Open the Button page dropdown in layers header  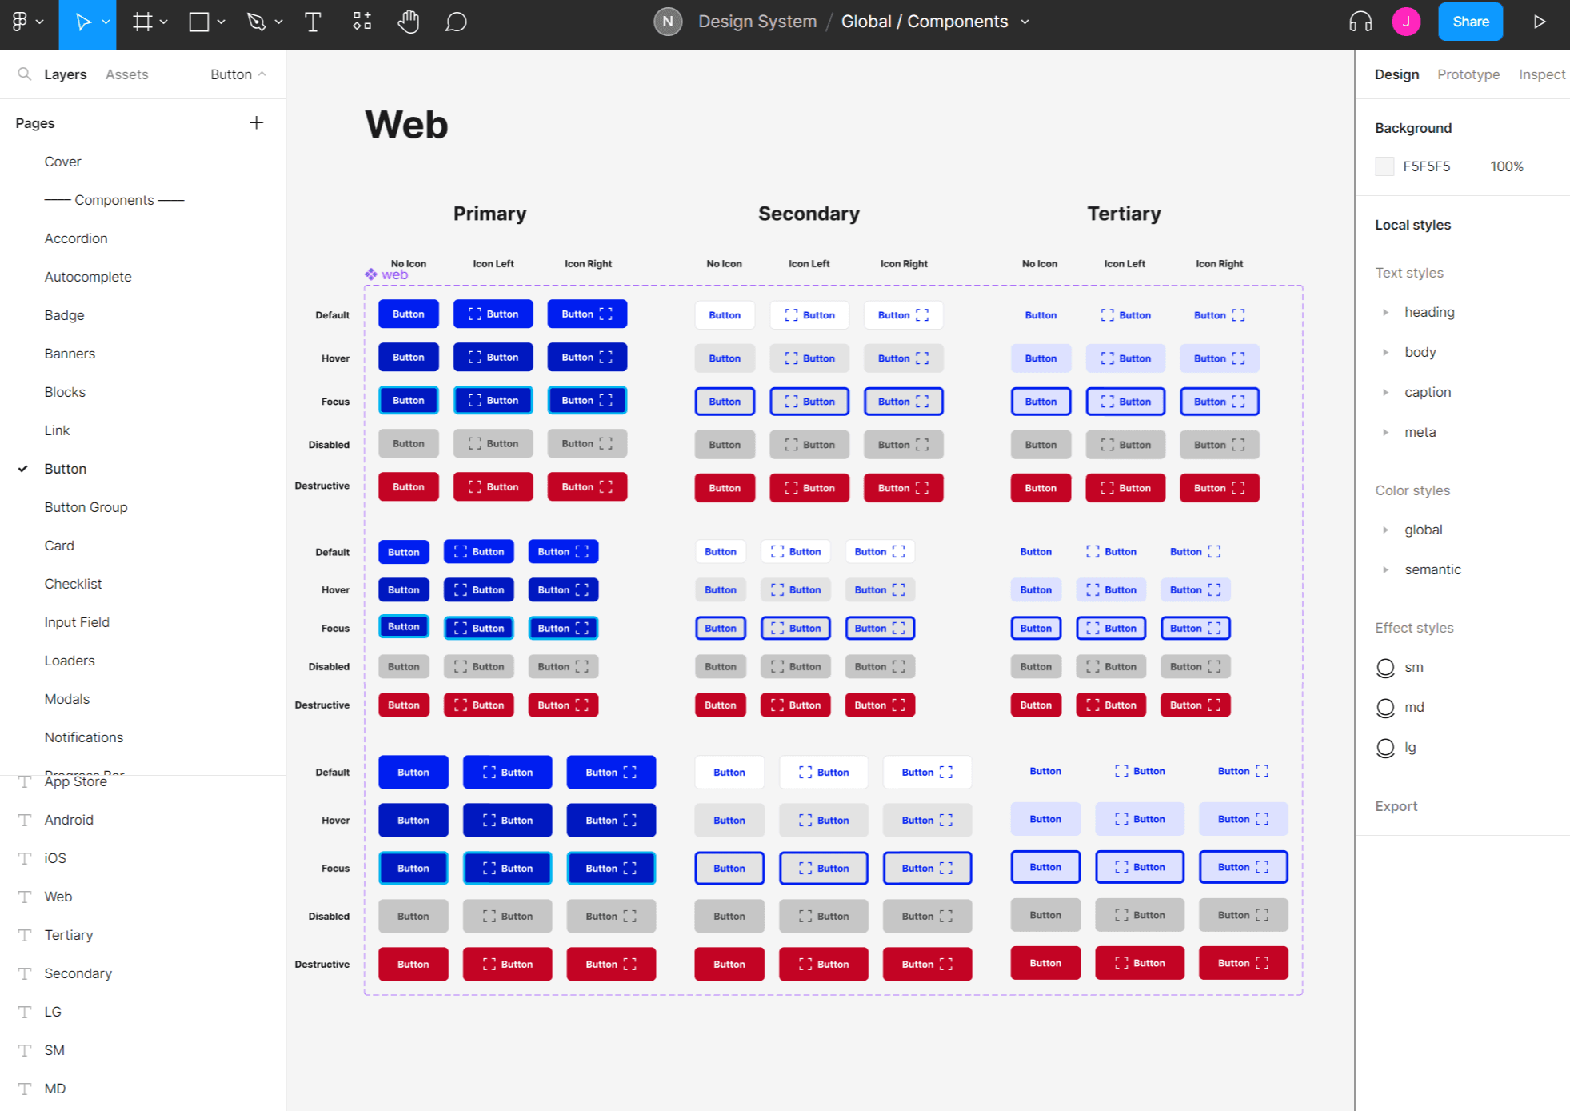click(238, 74)
